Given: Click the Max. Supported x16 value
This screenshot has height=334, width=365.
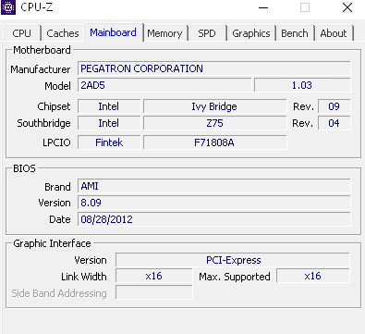Looking at the screenshot, I should pos(313,276).
